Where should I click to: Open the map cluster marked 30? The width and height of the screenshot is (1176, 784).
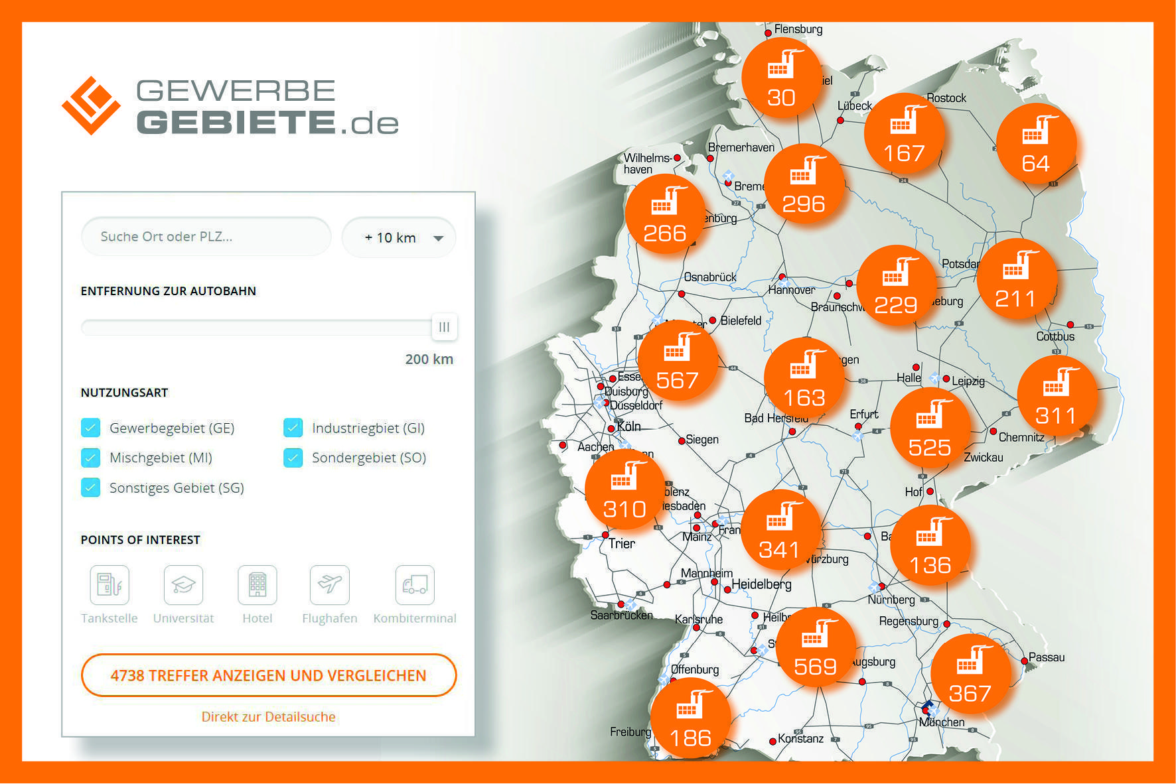point(782,78)
